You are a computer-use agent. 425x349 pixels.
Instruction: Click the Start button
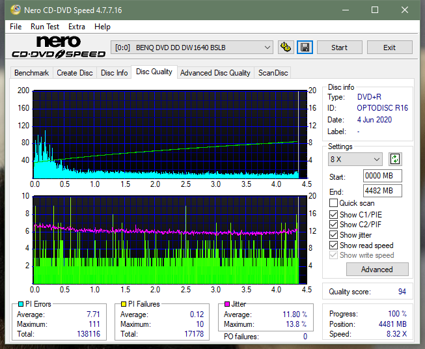tap(339, 48)
